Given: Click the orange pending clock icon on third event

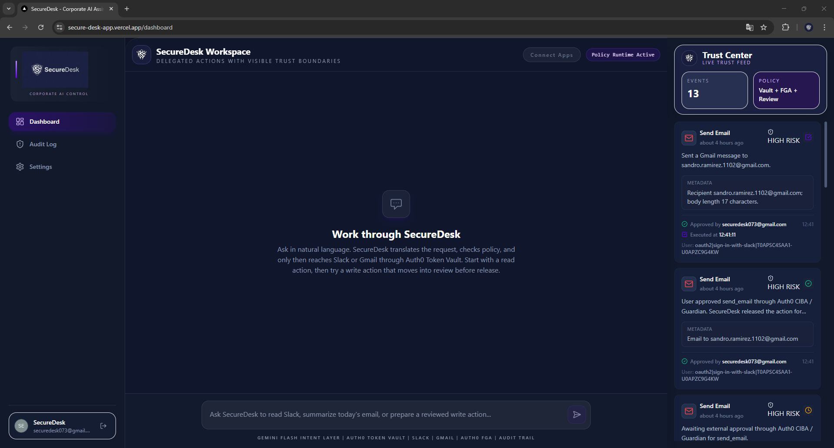Looking at the screenshot, I should click(808, 410).
